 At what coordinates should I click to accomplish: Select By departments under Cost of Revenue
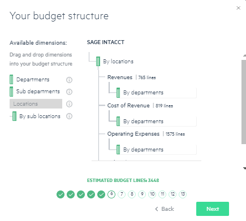click(157, 122)
